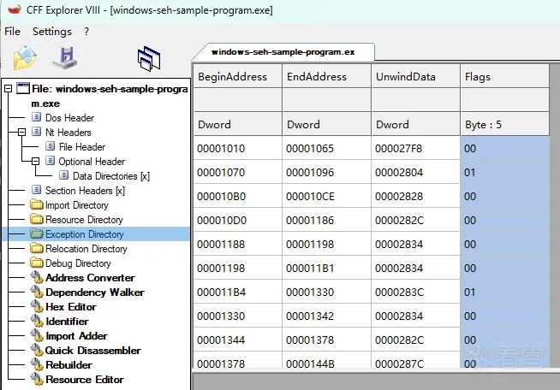Select Flags cell in row 000011B4
The image size is (560, 390).
(504, 292)
